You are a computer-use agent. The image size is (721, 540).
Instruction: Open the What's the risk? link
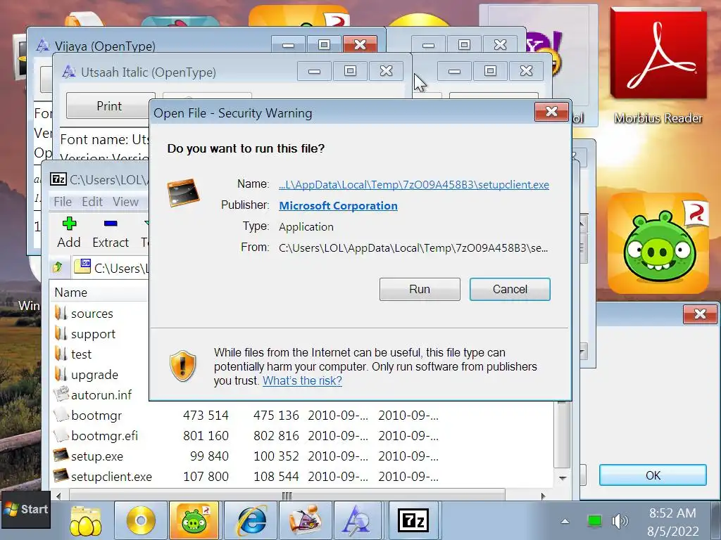tap(302, 380)
